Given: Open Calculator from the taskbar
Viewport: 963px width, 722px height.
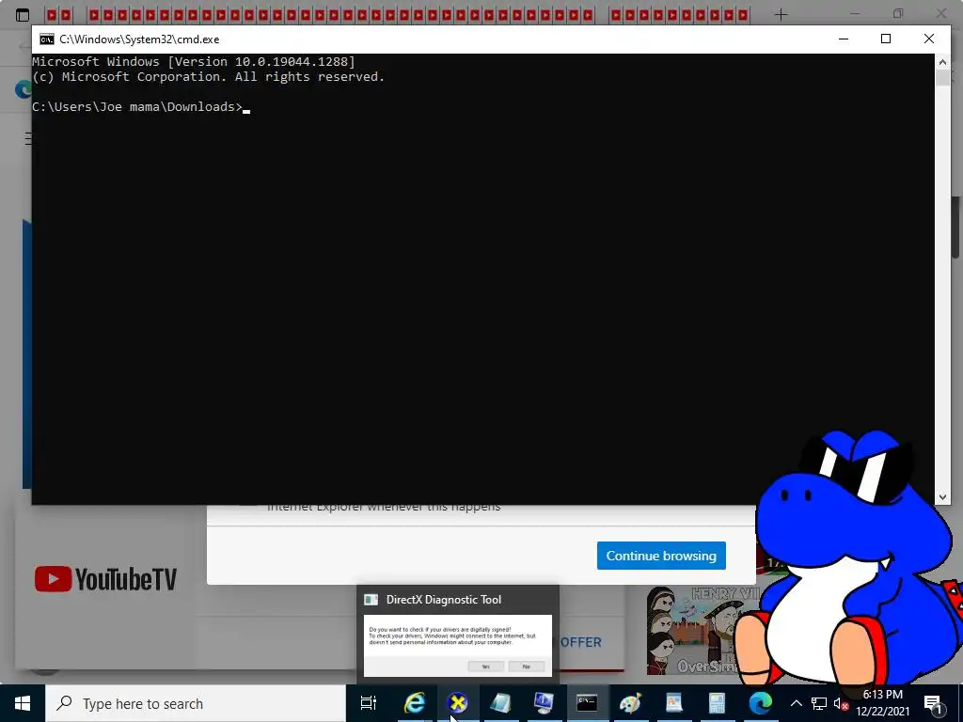Looking at the screenshot, I should tap(717, 703).
